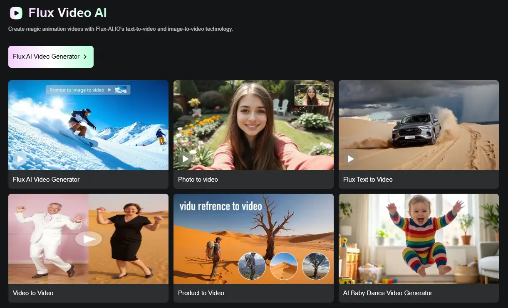Choose the Product to Video card title

tap(201, 293)
